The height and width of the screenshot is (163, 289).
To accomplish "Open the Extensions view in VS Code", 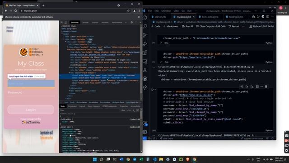I will tap(145, 53).
